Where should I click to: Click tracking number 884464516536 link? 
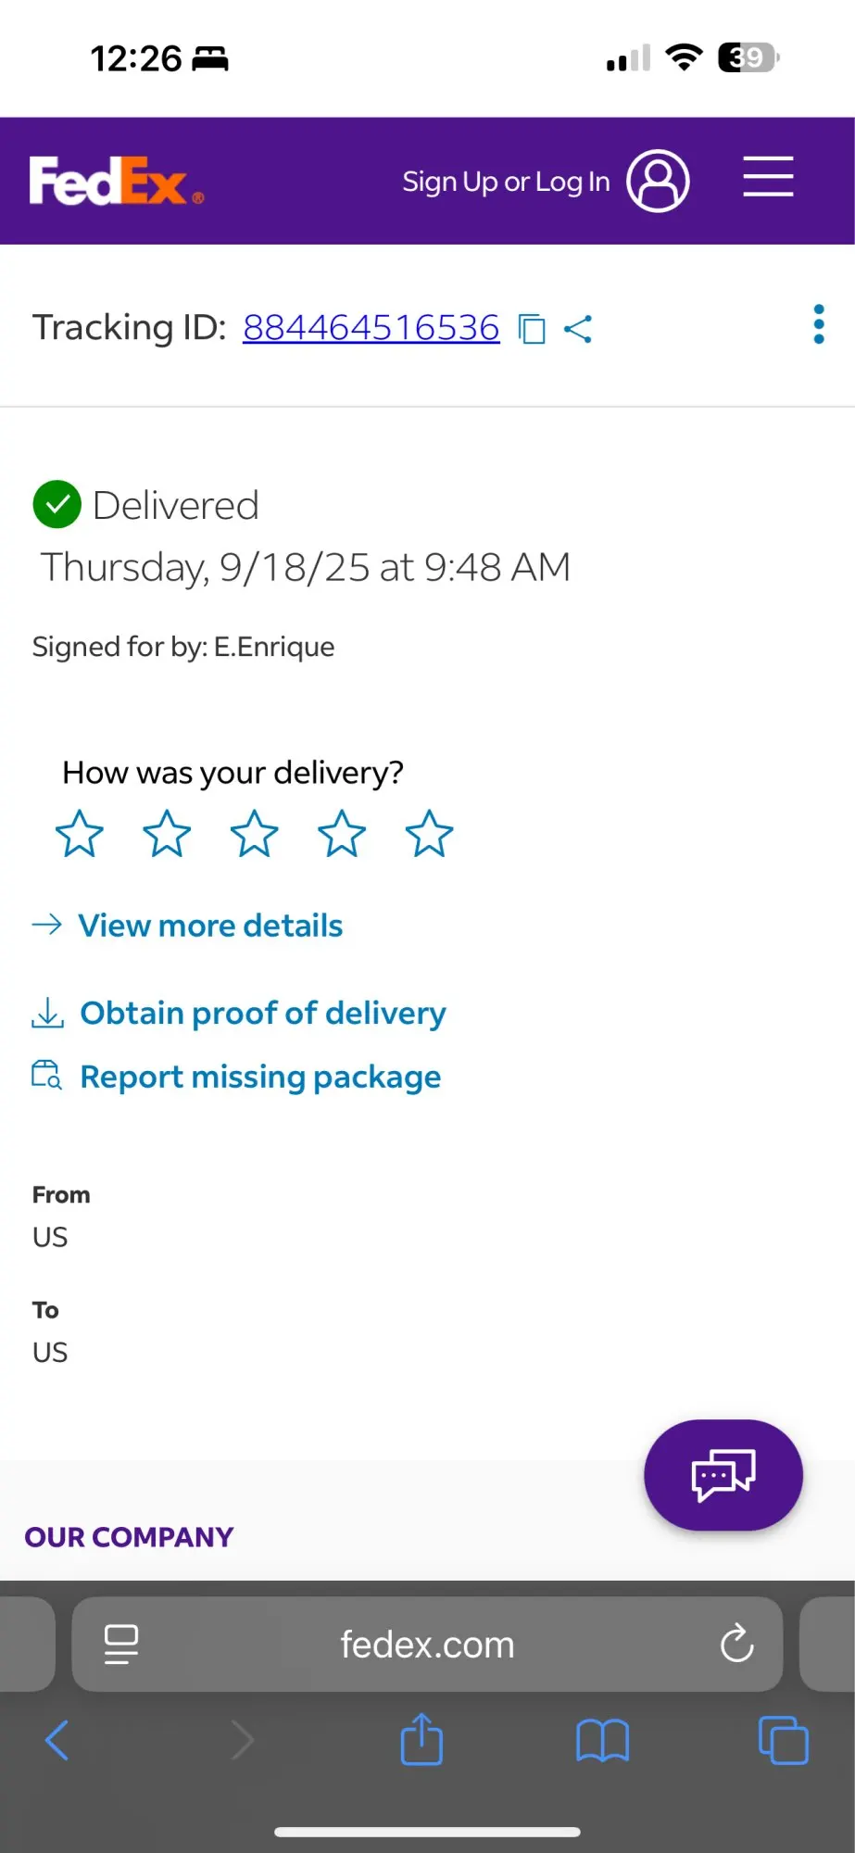(371, 328)
